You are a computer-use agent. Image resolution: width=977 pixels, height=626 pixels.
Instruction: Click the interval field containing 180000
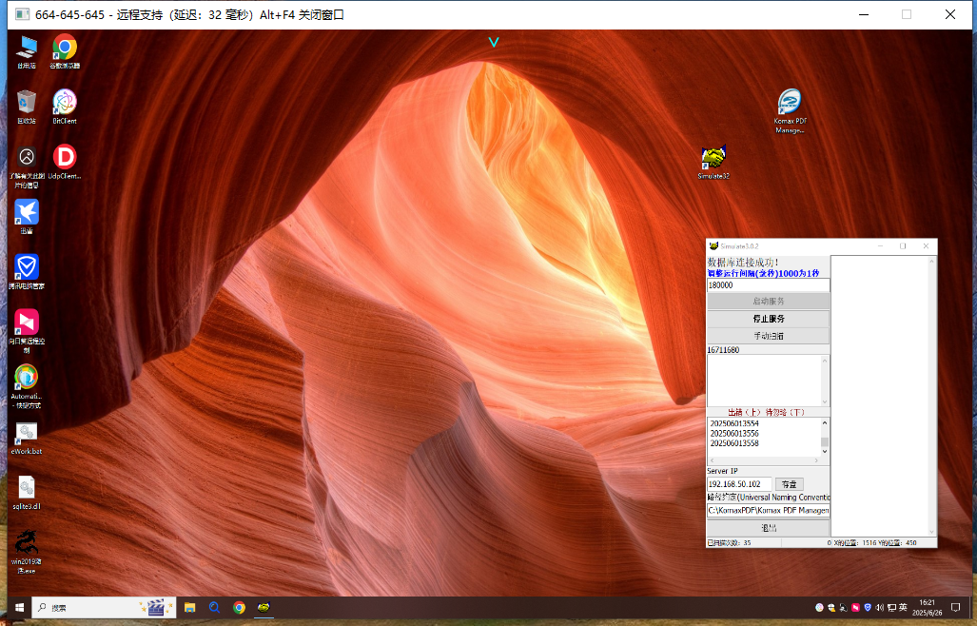tap(769, 284)
